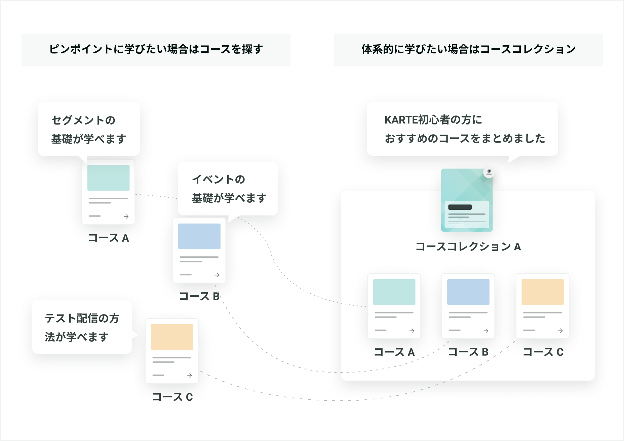Click the arrow icon on left コース B card
The height and width of the screenshot is (441, 624).
point(217,275)
